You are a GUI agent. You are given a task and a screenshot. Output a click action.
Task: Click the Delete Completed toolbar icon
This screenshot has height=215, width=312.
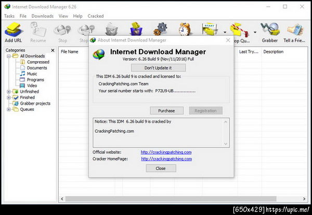click(136, 29)
